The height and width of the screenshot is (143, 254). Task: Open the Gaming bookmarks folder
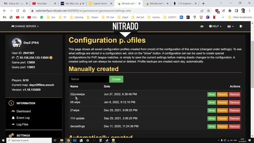pos(77,17)
